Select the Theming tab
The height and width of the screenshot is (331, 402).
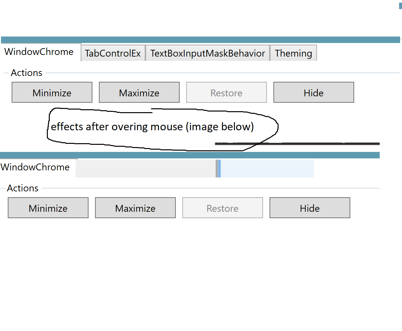pos(293,53)
